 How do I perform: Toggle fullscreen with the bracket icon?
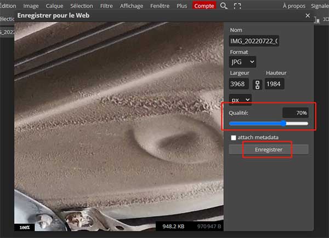coord(237,6)
